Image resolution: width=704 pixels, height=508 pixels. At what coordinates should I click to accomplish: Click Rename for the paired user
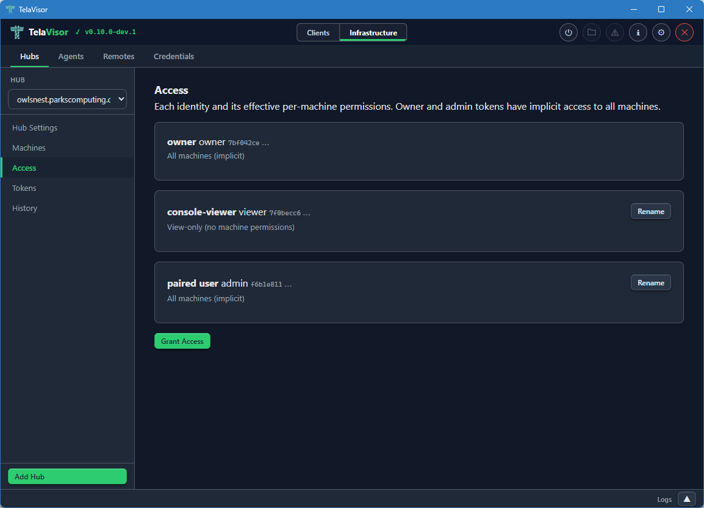click(650, 283)
